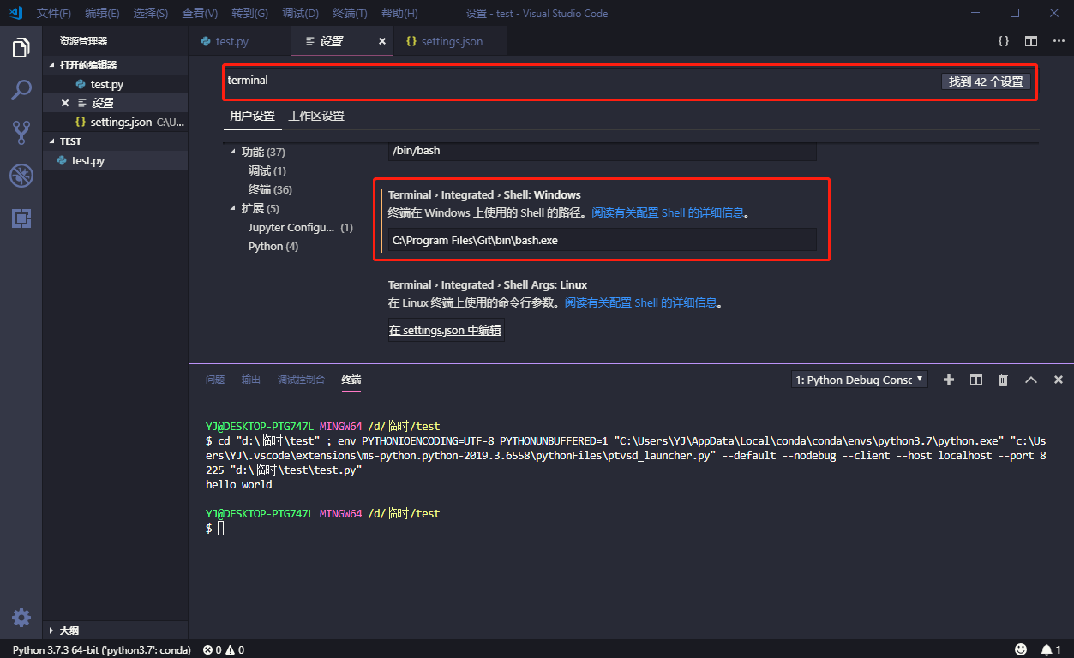1074x658 pixels.
Task: Select Jupyter Configu... (1) settings category
Action: click(300, 227)
